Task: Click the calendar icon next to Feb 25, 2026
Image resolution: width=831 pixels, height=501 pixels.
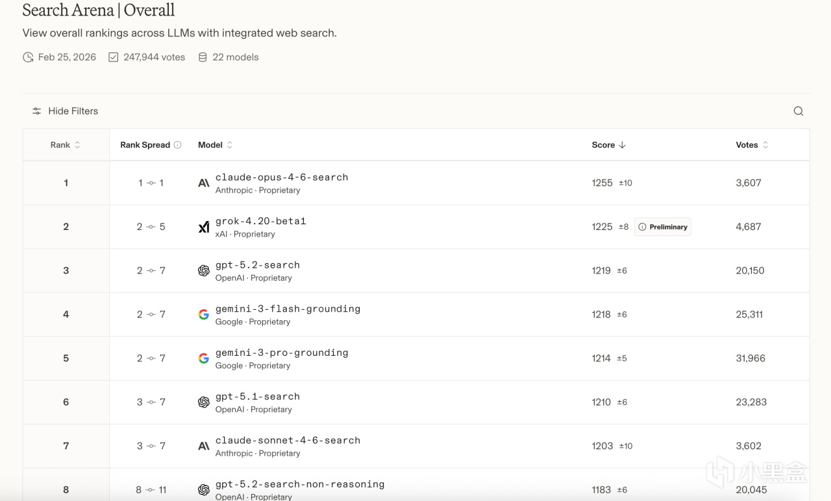Action: (x=28, y=58)
